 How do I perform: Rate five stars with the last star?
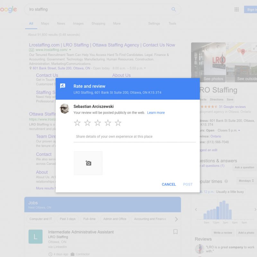click(118, 123)
